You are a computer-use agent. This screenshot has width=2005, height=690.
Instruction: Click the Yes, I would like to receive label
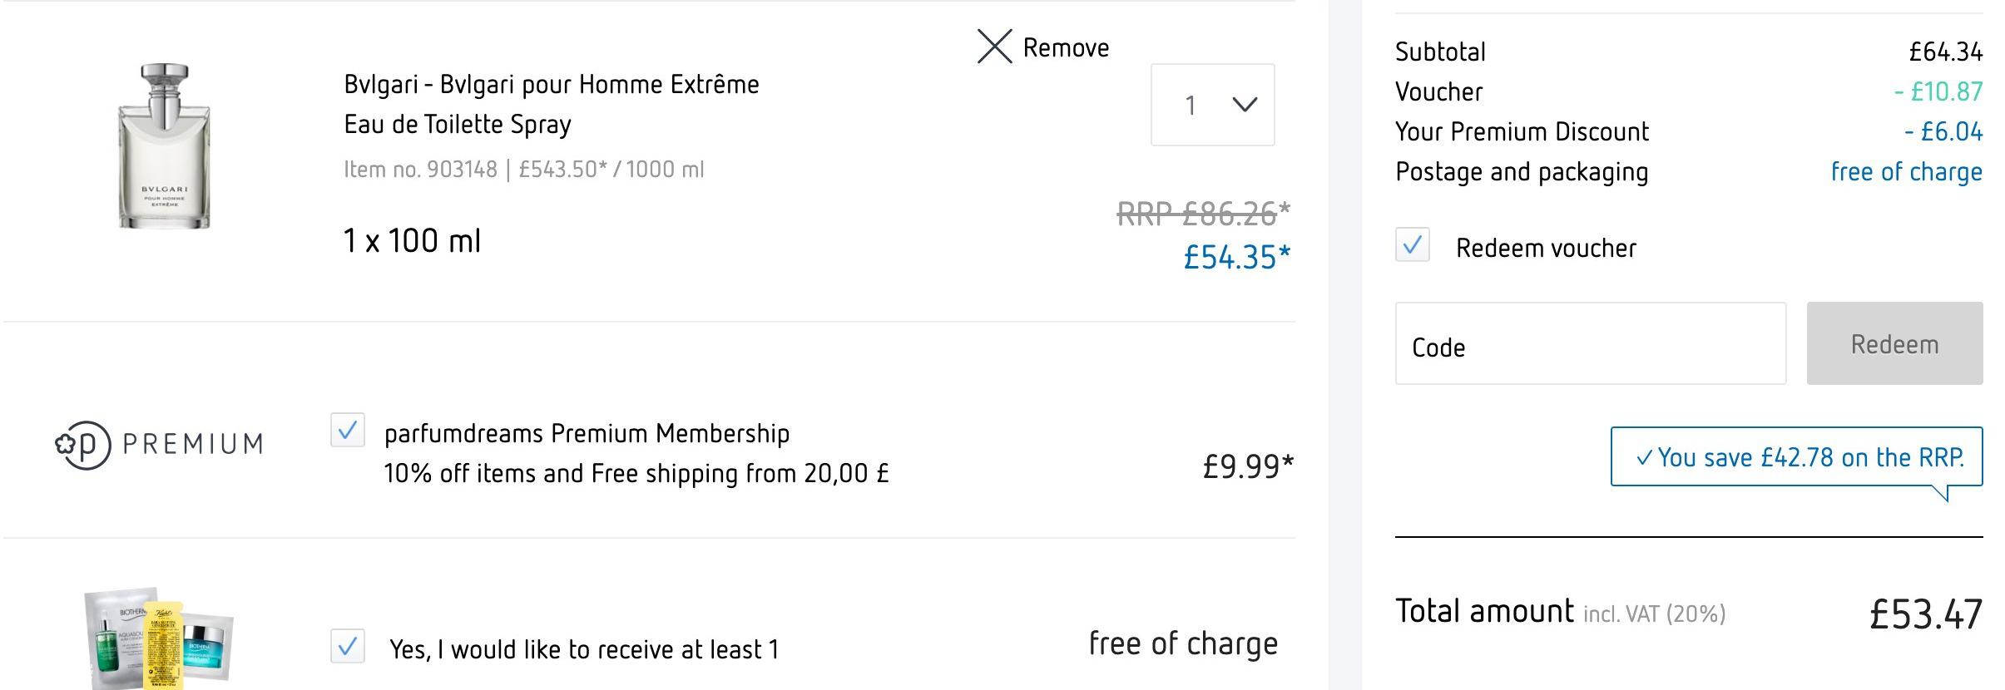pos(584,649)
